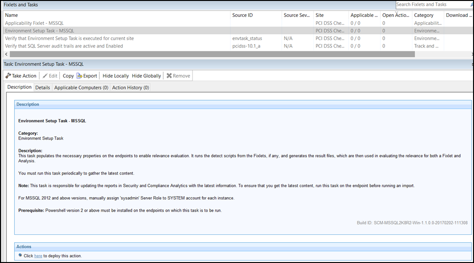Click the Export icon
The image size is (474, 263).
click(x=79, y=76)
